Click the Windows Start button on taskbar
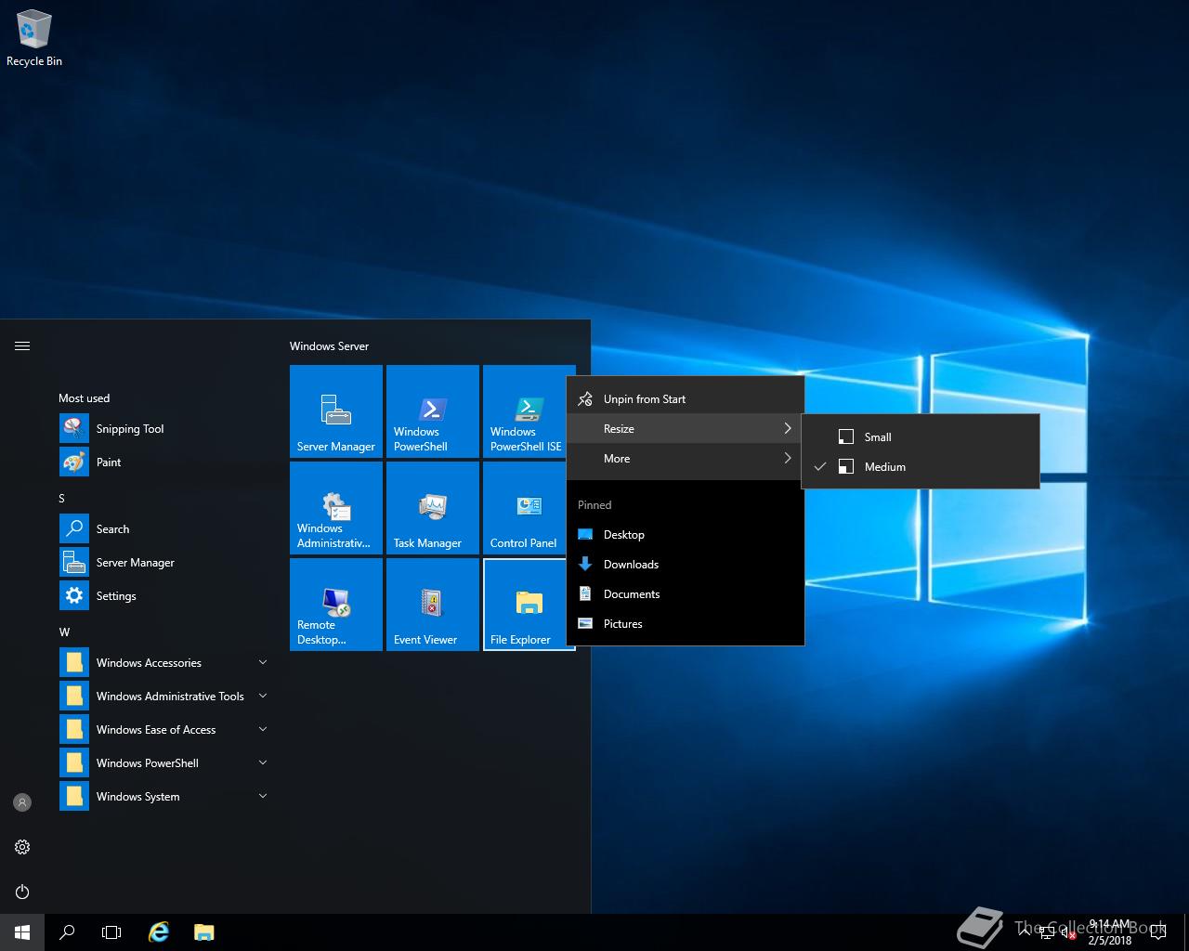Viewport: 1189px width, 951px height. click(x=22, y=932)
